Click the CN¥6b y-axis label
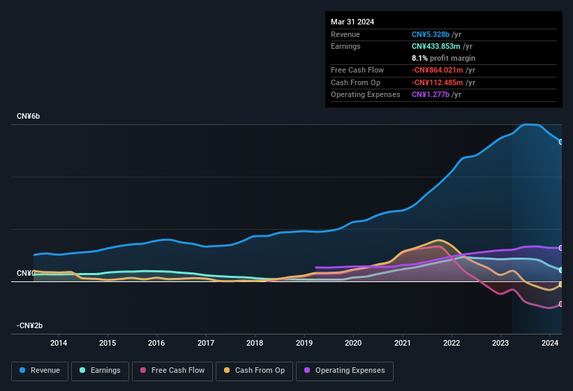The height and width of the screenshot is (391, 573). [x=29, y=116]
